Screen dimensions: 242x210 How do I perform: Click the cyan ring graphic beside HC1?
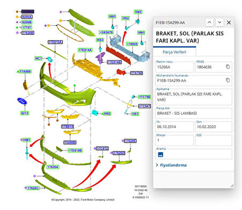(50, 59)
